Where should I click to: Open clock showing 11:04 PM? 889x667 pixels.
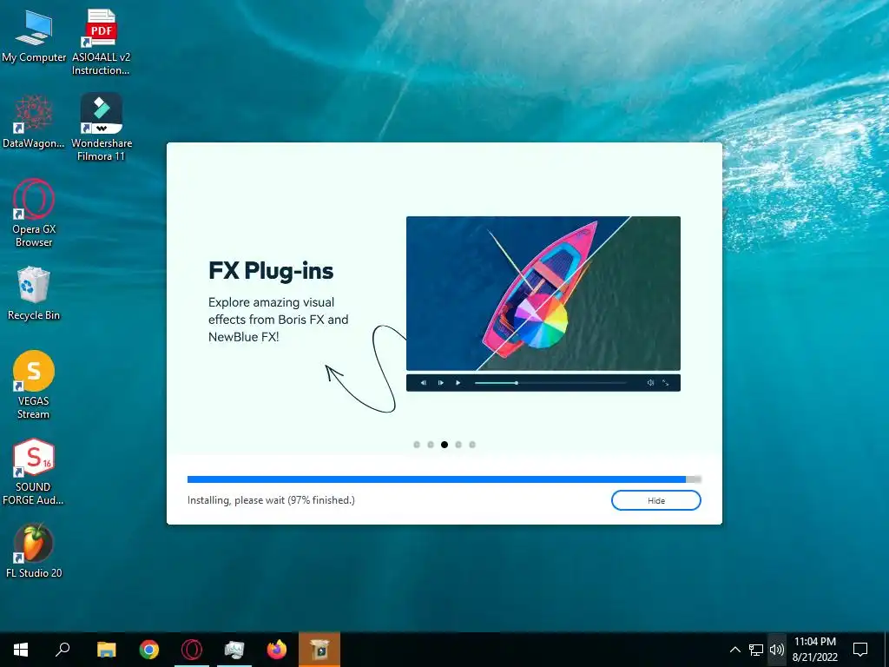[814, 650]
